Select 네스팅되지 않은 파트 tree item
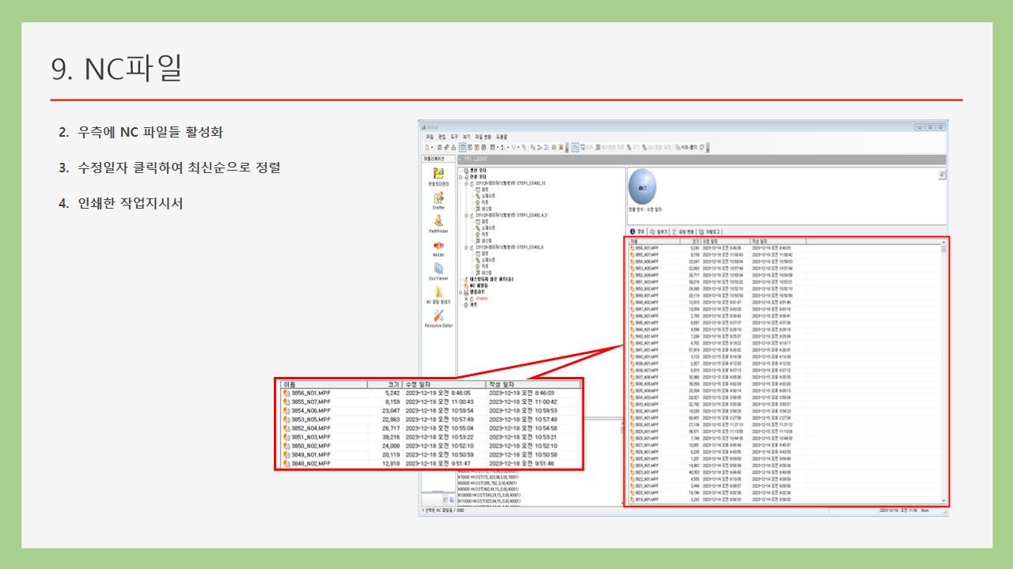Screen dimensions: 1013x569 (x=495, y=280)
